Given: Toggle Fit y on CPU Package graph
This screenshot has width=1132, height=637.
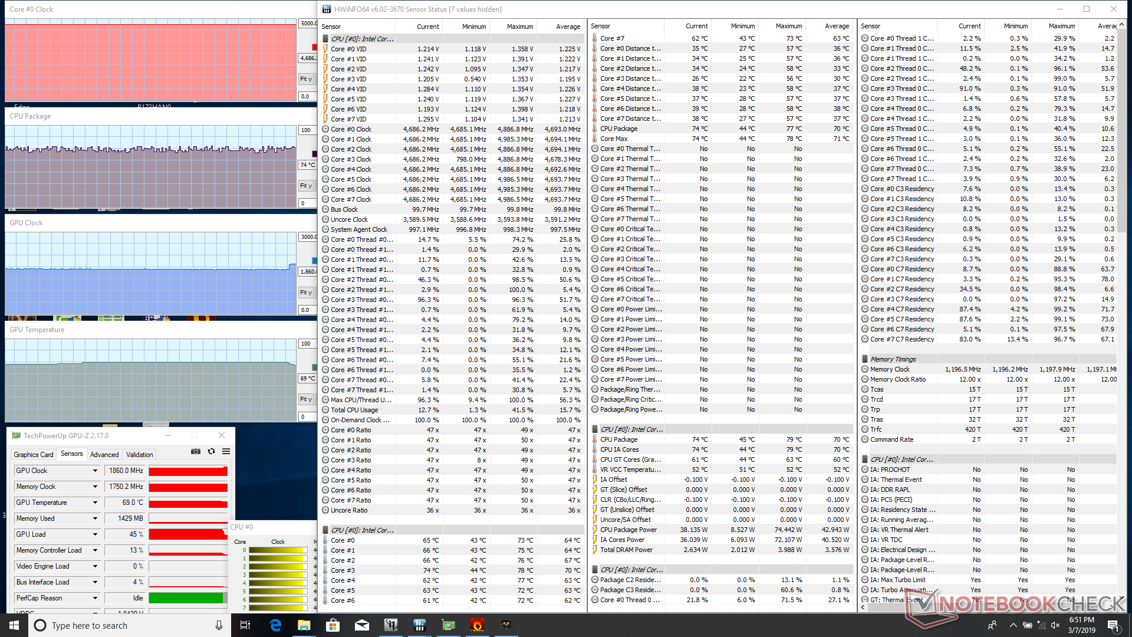Looking at the screenshot, I should click(306, 186).
